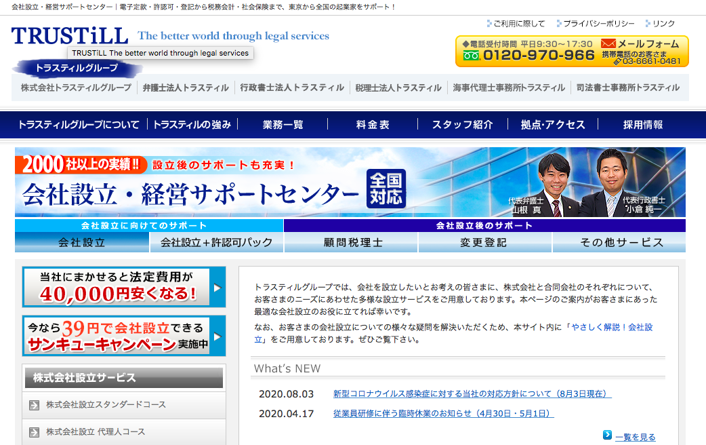Screen dimensions: 706x445
Task: Click the トラスティルグループ blue label badge
Action: pos(77,68)
